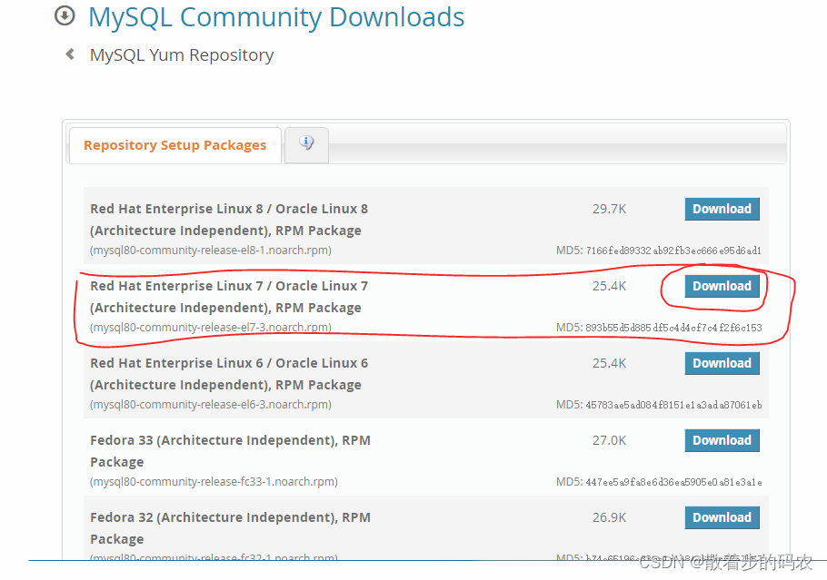Download the Fedora 32 RPM package

[722, 516]
